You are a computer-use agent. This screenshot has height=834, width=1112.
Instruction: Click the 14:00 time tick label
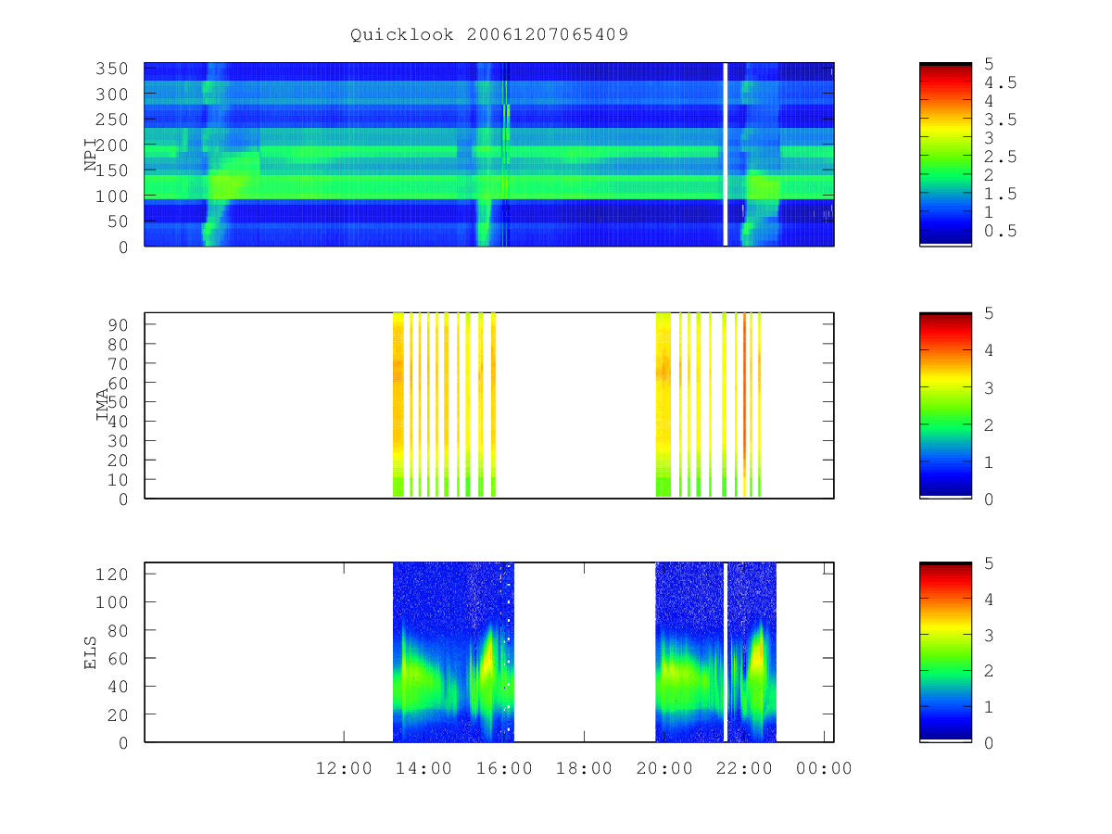[x=423, y=768]
